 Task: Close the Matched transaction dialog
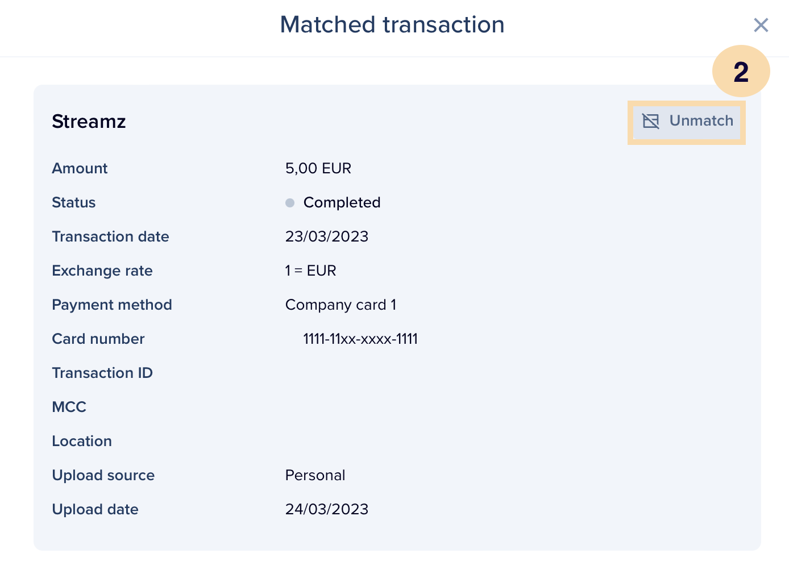pos(761,25)
